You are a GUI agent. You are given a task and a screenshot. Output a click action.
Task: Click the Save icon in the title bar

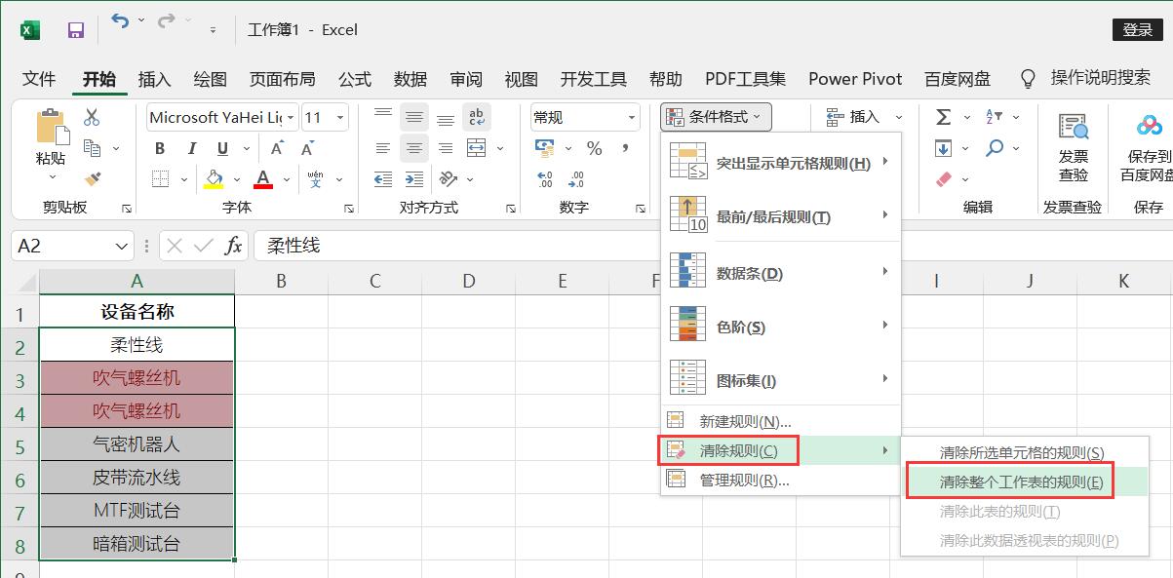click(x=75, y=30)
